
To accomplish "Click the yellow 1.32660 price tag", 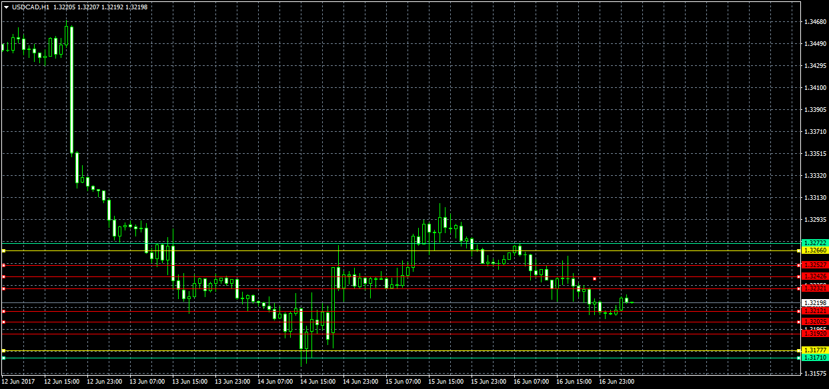I will click(x=815, y=250).
